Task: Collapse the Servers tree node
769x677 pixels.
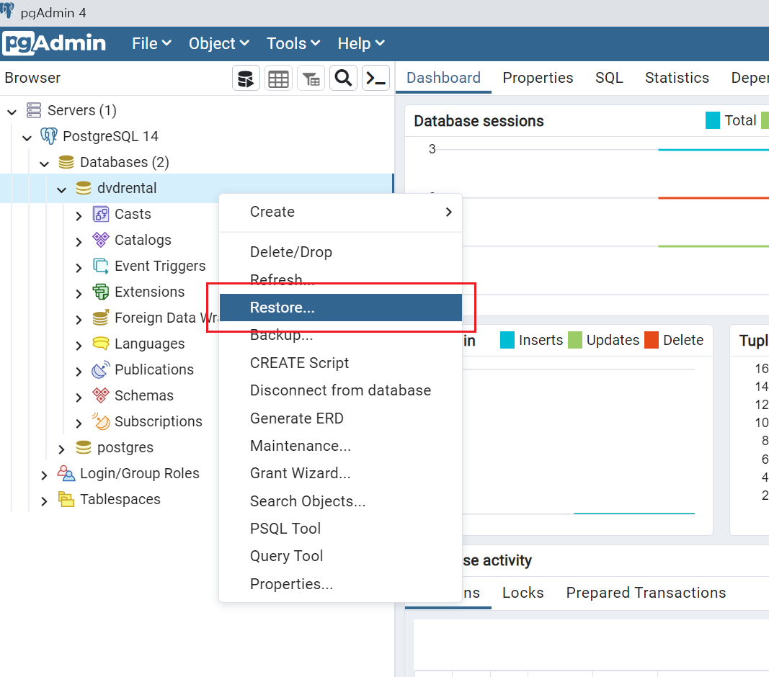Action: pos(12,112)
